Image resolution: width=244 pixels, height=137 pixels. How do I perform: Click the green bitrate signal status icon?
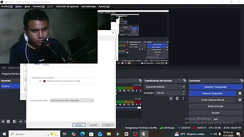pos(161,128)
